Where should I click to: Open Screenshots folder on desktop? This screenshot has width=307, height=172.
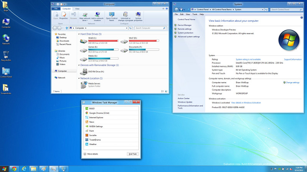pyautogui.click(x=6, y=89)
